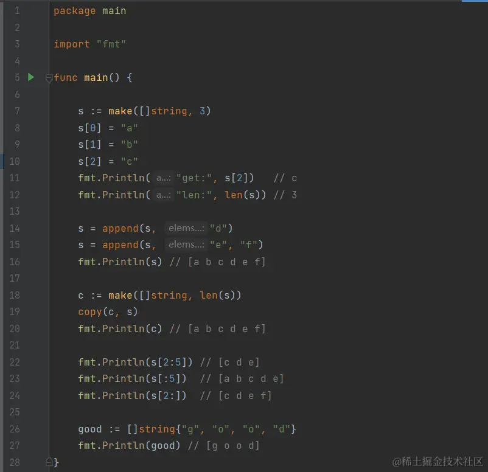Click the slice expression 's[2:]'
This screenshot has height=472, width=488.
click(166, 396)
